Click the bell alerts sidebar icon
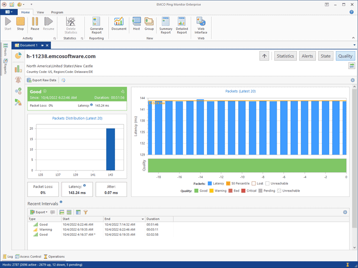The image size is (358, 268). click(x=18, y=80)
